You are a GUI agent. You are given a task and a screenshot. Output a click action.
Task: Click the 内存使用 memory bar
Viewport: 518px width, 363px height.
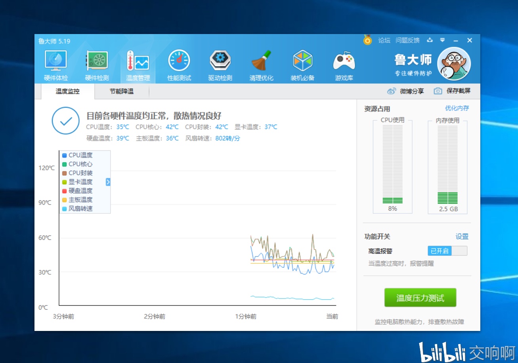coord(448,165)
